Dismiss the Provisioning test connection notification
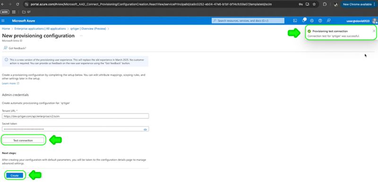The width and height of the screenshot is (378, 189). coord(374,31)
